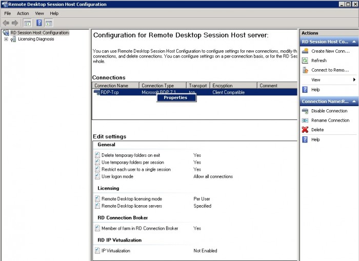Click the red Delete X icon
Viewport: 359px width, 261px height.
click(x=305, y=130)
